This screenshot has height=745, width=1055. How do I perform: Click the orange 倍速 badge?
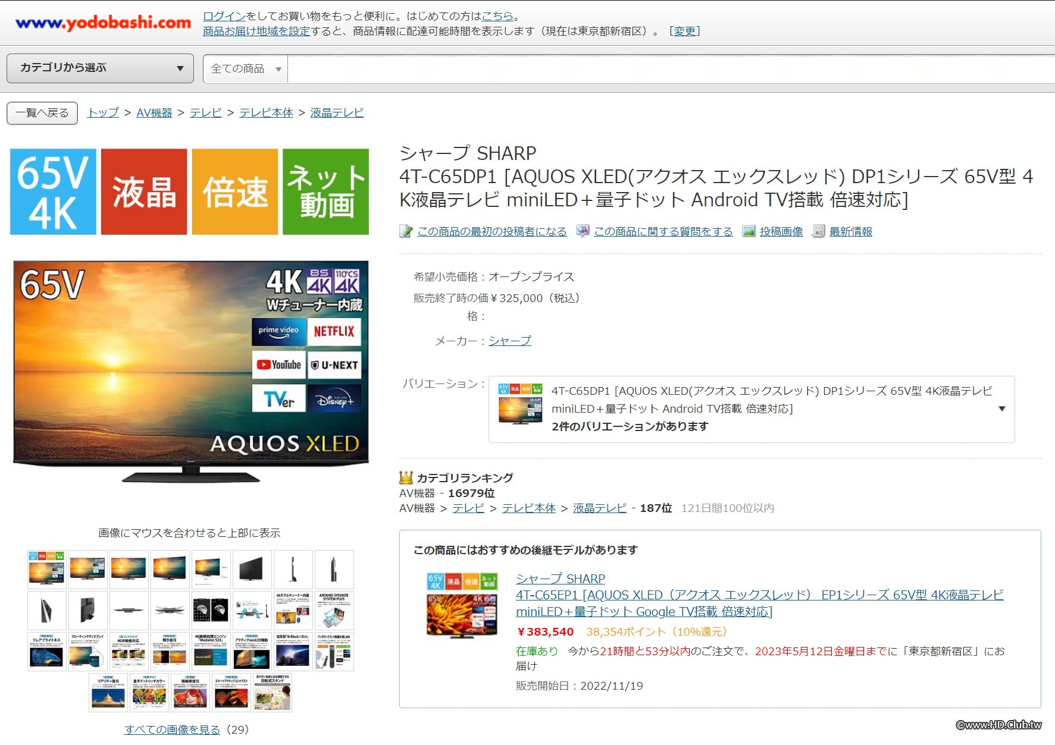(235, 191)
